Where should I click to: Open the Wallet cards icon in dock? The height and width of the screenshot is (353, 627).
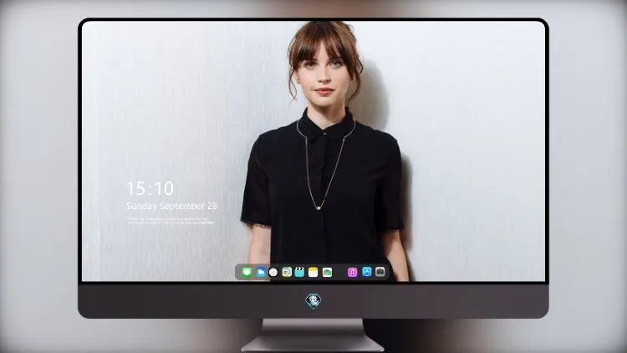[327, 272]
